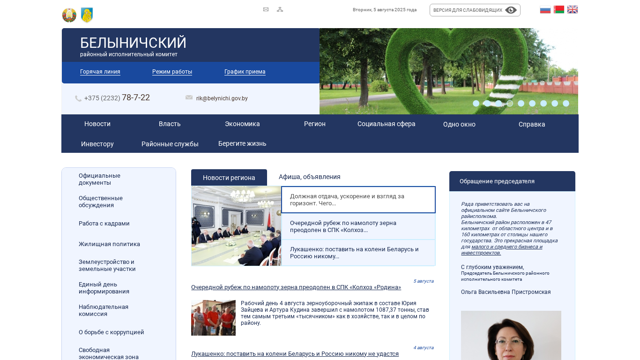The width and height of the screenshot is (640, 360).
Task: Switch to Афиша, объявления tab
Action: pos(310,177)
